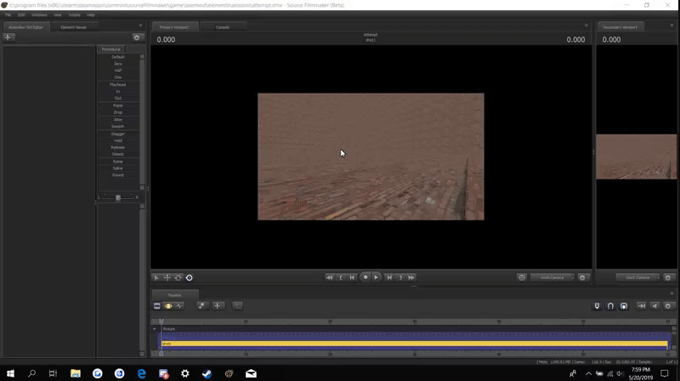Step forward one frame
680x381 pixels.
(x=389, y=278)
